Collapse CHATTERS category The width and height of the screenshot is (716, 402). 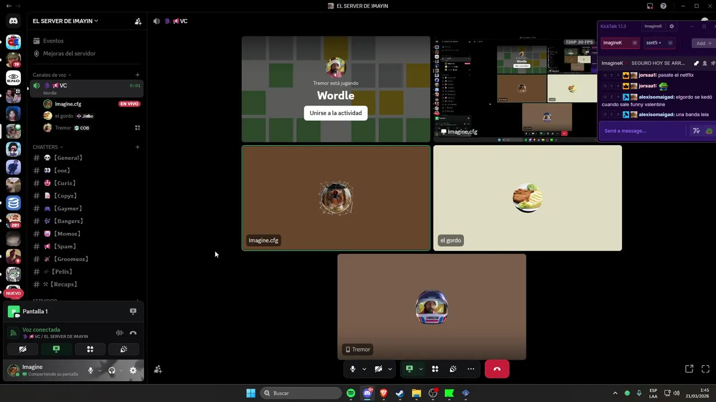(48, 147)
